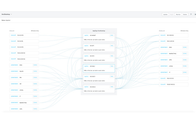Open VM count badge on outbound MARKETING
Viewport: 196px width, 122px height.
185,54
